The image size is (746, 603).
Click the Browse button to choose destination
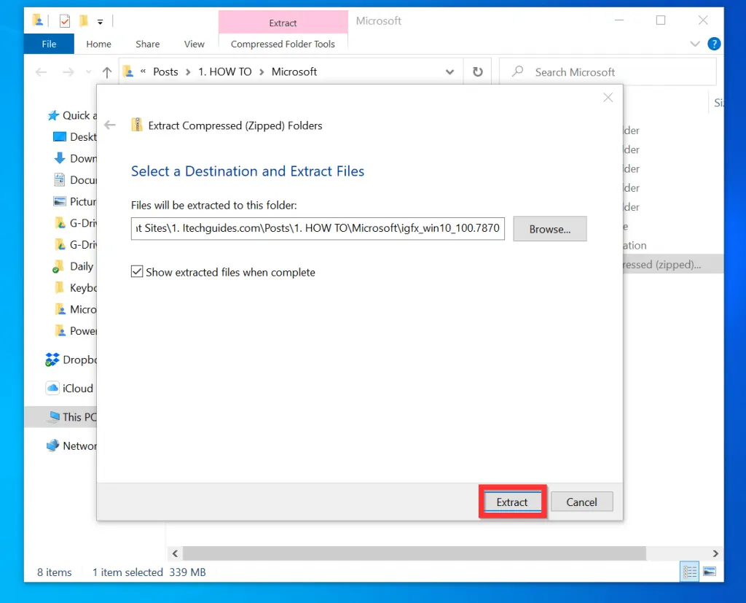[549, 228]
